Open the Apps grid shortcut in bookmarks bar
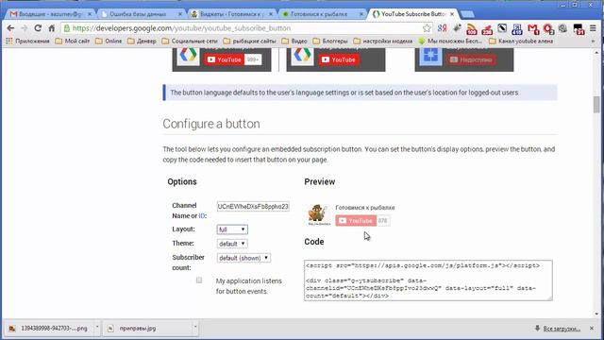The width and height of the screenshot is (604, 340). click(x=8, y=41)
